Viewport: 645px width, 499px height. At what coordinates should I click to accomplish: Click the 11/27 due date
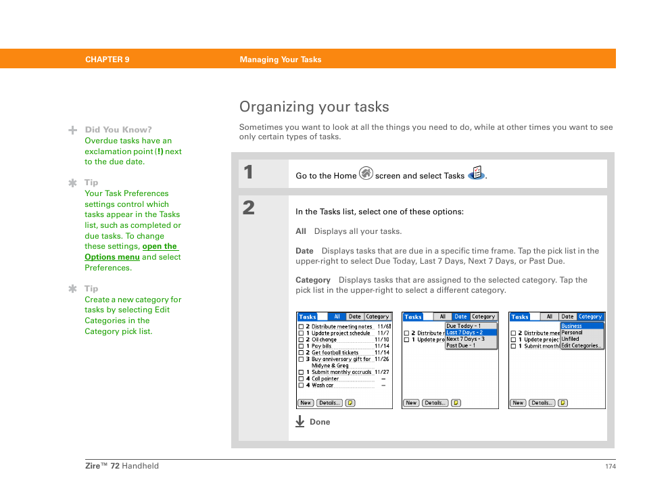(x=382, y=373)
